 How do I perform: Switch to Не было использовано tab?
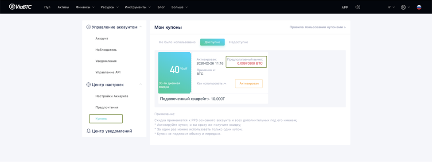coord(177,42)
